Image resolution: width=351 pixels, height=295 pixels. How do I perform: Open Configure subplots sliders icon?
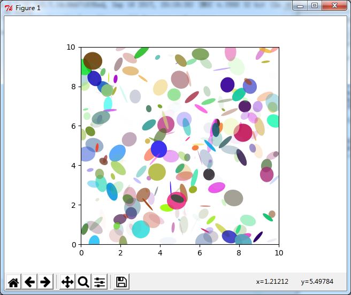(x=100, y=282)
